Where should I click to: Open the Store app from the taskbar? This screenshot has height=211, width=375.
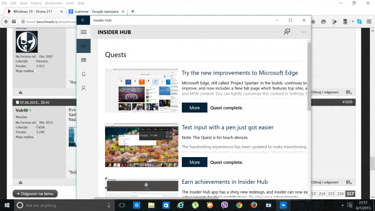pos(166,205)
